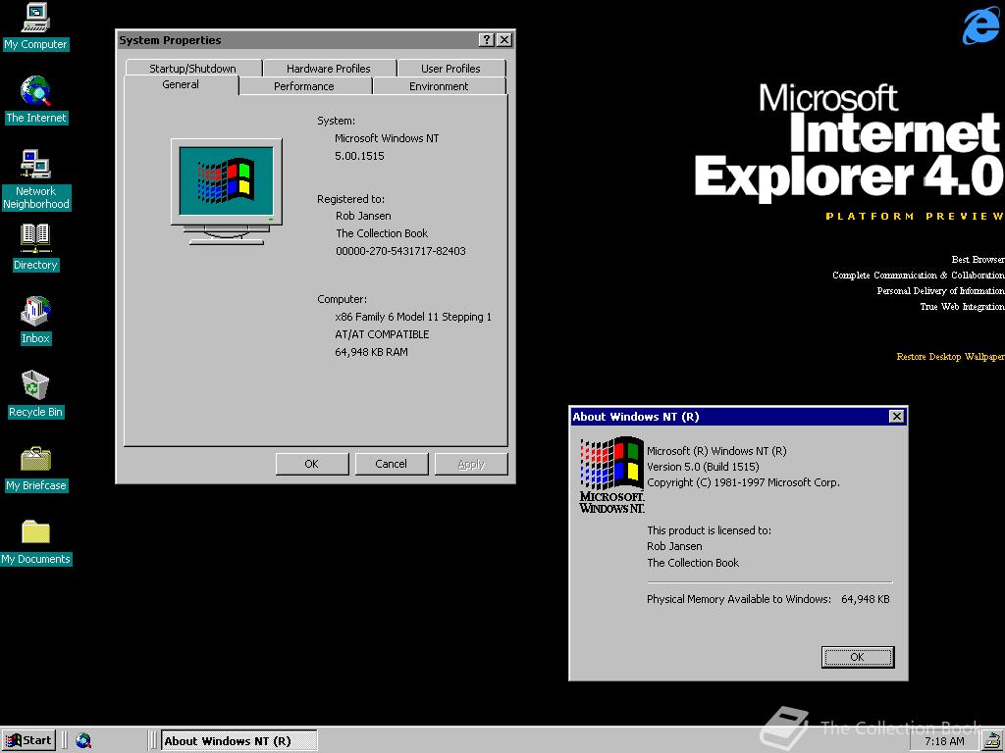This screenshot has height=753, width=1005.
Task: Switch to the Startup/Shutdown tab
Action: (193, 68)
